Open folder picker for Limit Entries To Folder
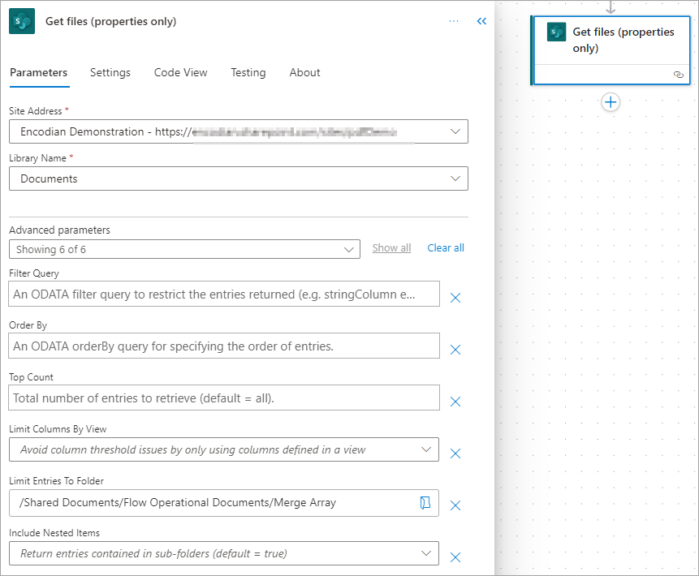Viewport: 699px width, 576px height. pos(425,502)
